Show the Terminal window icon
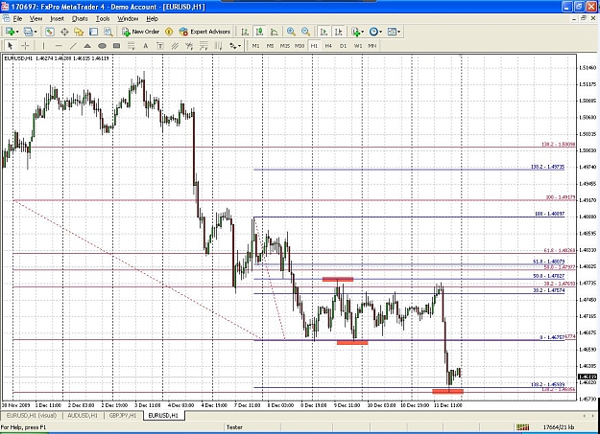The height and width of the screenshot is (434, 600). pyautogui.click(x=93, y=32)
